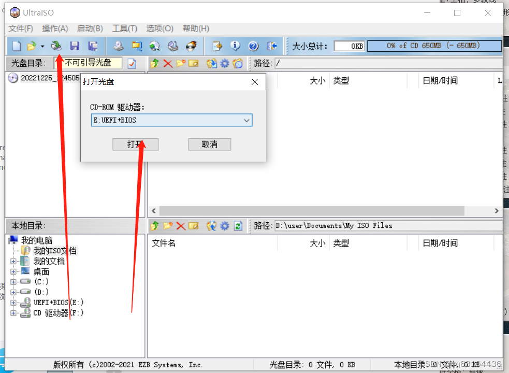The image size is (509, 373).
Task: Create new folder in local directory toolbar
Action: click(x=168, y=225)
